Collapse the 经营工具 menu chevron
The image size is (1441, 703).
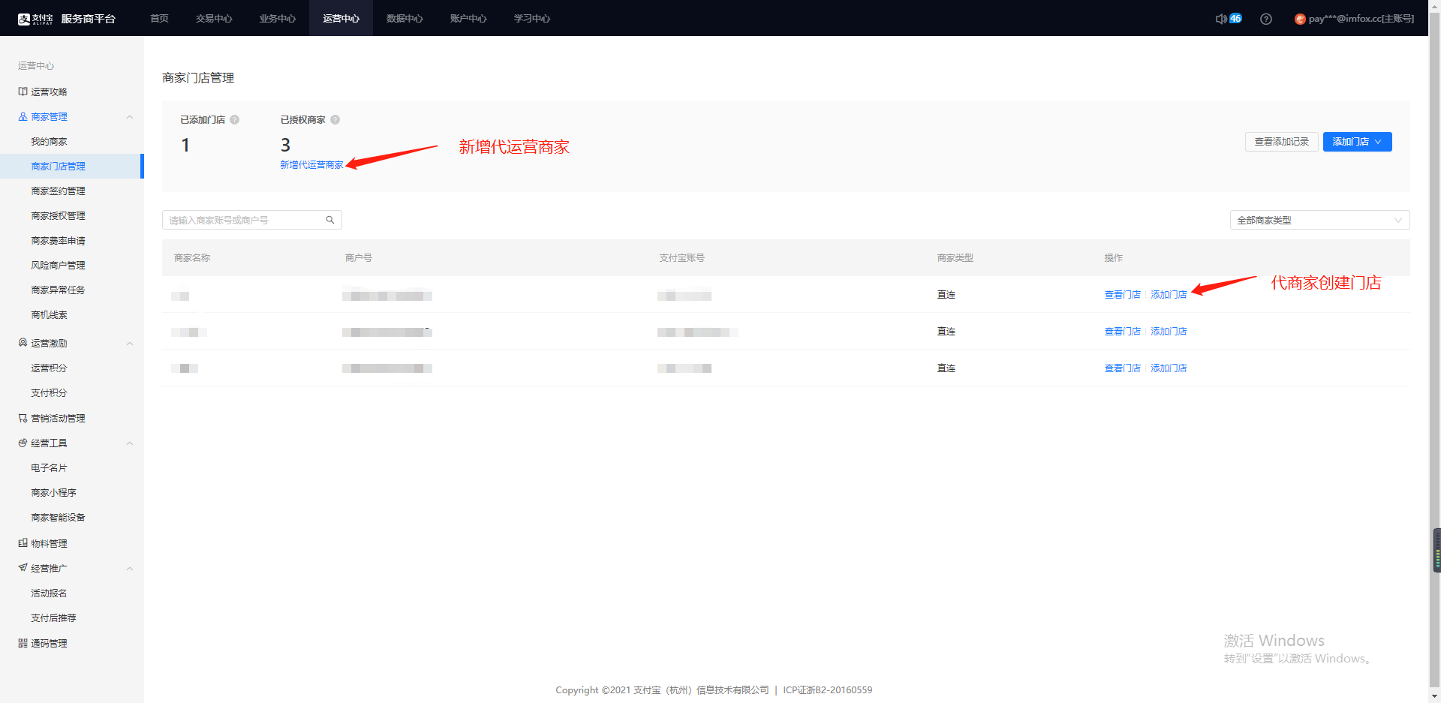pyautogui.click(x=130, y=443)
